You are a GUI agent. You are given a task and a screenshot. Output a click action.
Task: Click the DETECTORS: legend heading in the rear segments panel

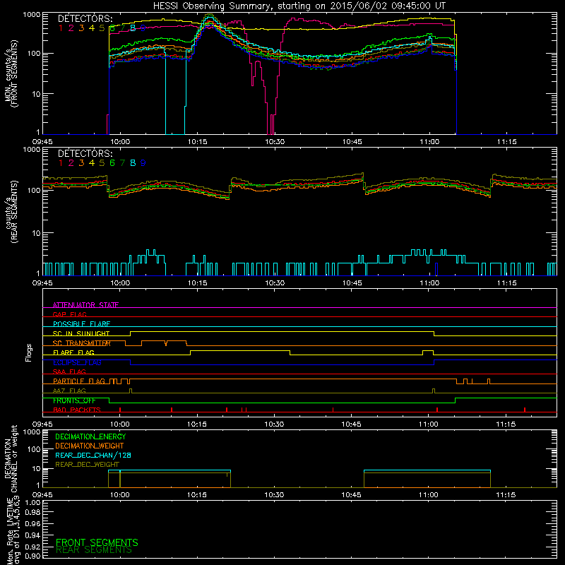click(85, 153)
